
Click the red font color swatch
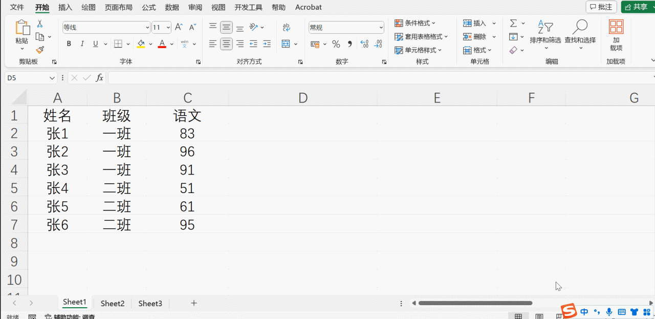coord(162,47)
